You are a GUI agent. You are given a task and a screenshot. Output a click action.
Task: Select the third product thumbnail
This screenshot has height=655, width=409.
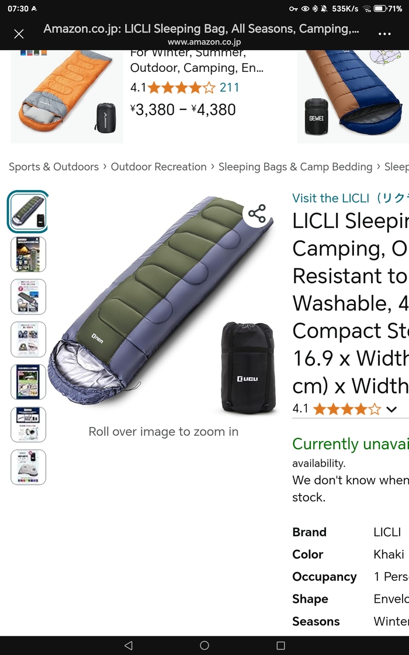[x=29, y=297]
